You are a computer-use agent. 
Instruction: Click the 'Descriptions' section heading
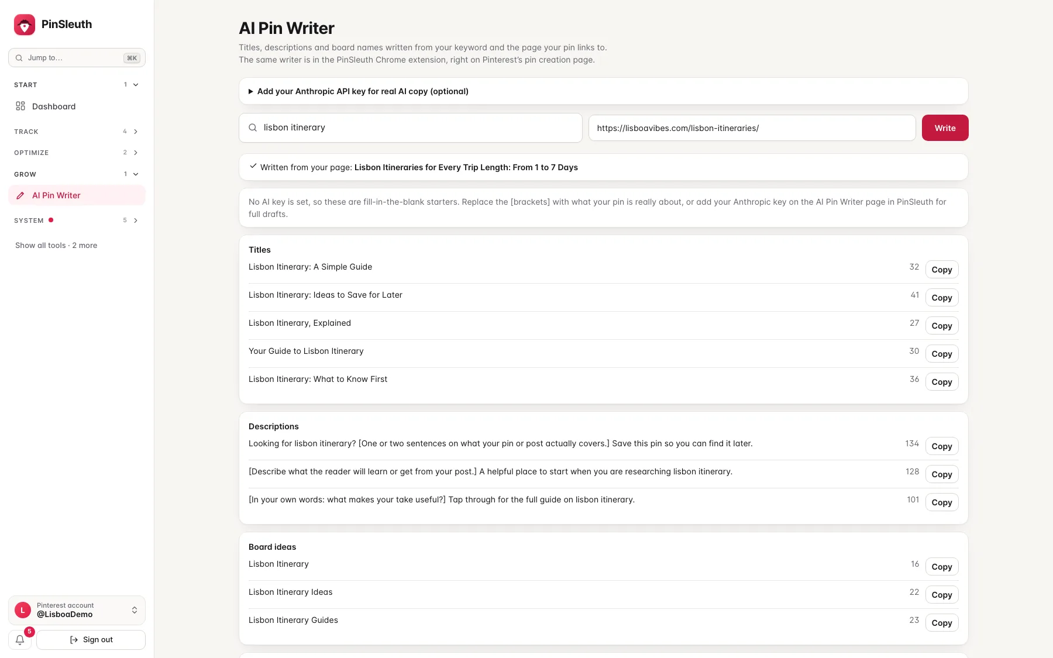click(274, 426)
